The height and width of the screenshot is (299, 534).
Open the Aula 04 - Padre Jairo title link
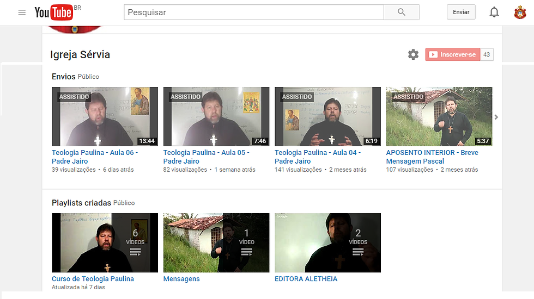(317, 157)
